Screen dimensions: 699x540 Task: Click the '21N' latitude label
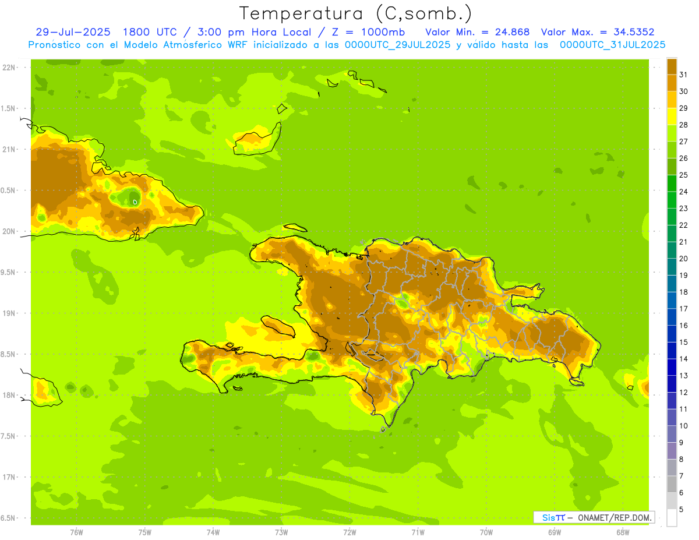click(9, 149)
